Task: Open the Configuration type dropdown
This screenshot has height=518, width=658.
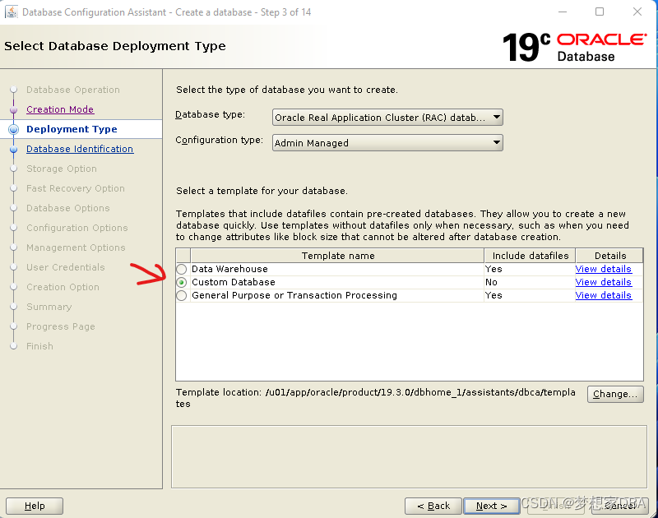Action: 387,142
